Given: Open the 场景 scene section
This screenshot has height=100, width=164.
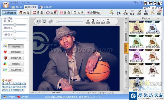Looking at the screenshot, I should (38, 13).
